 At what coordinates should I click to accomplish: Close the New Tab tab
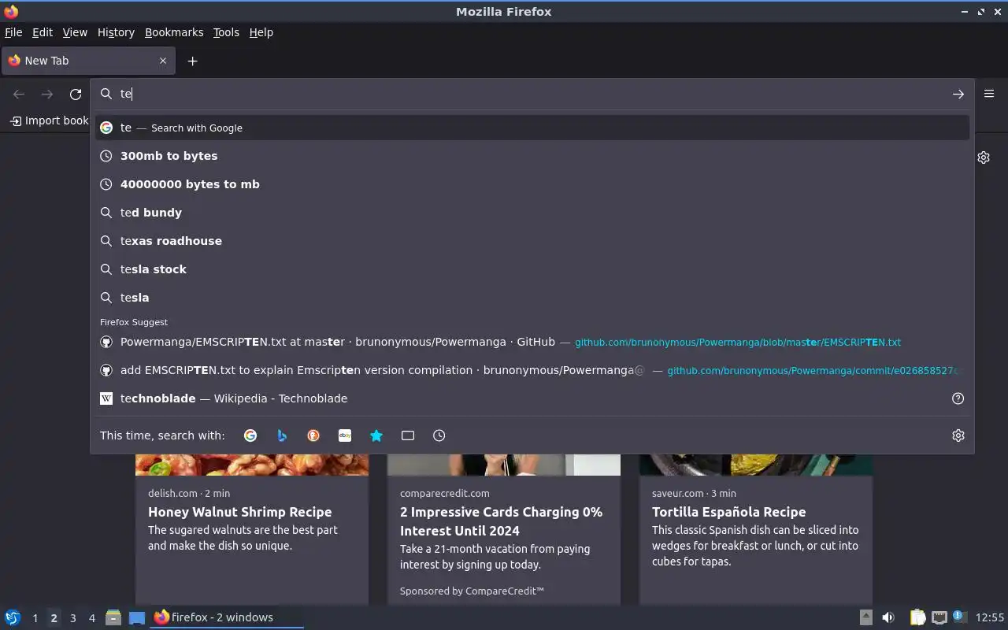[163, 61]
